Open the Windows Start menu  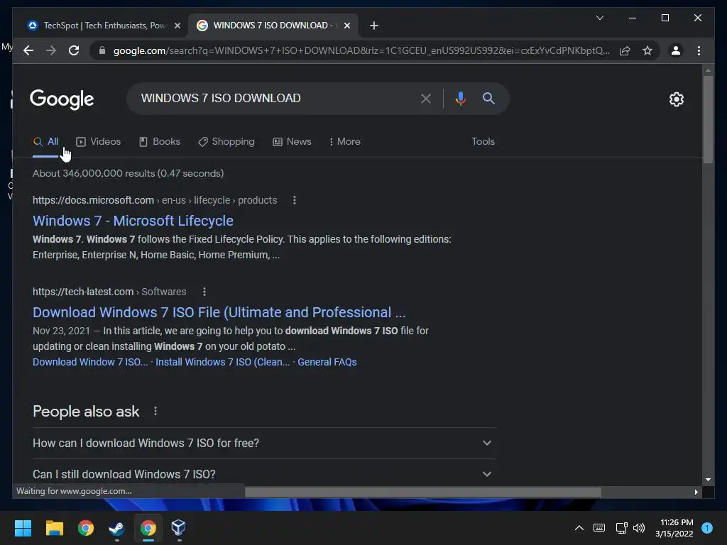tap(23, 528)
